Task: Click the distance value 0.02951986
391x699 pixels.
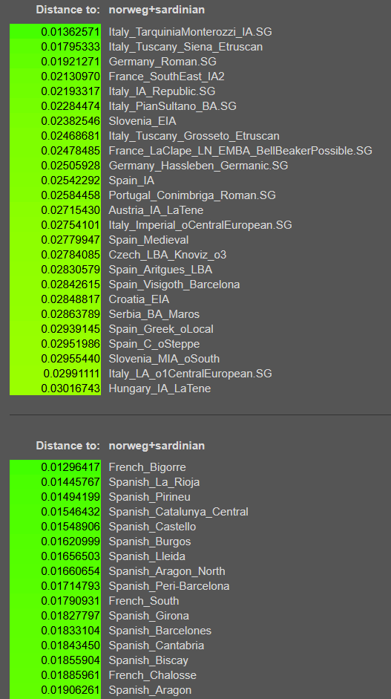Action: click(70, 344)
